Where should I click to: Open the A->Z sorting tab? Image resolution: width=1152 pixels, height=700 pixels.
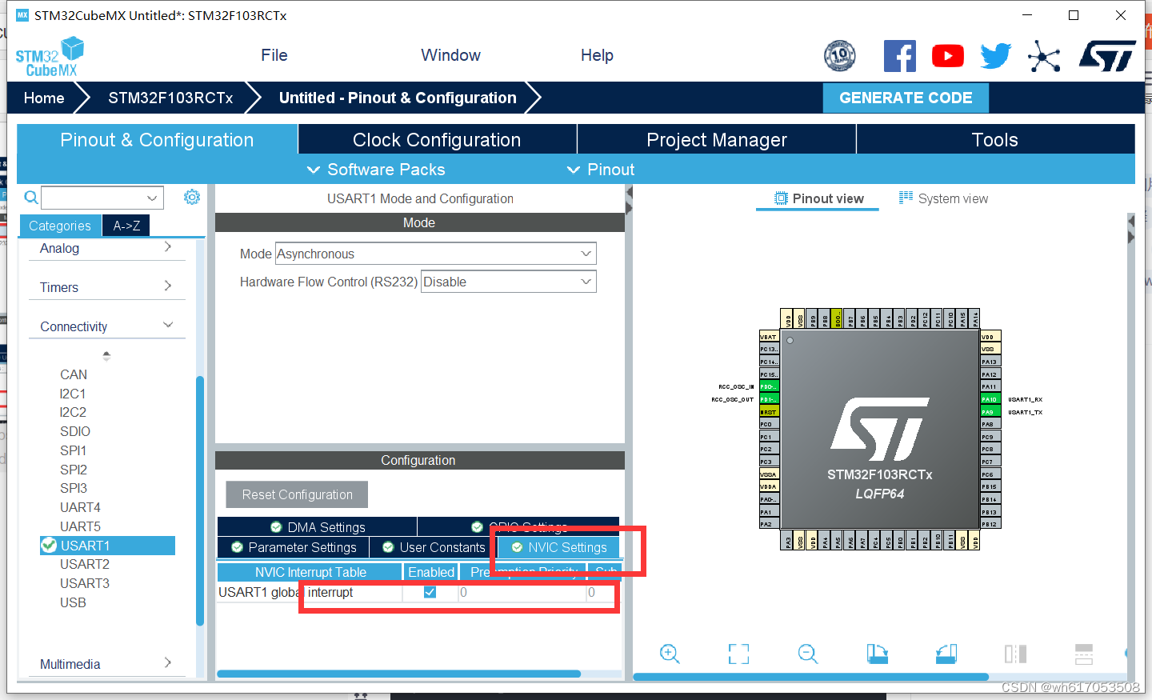pyautogui.click(x=126, y=226)
